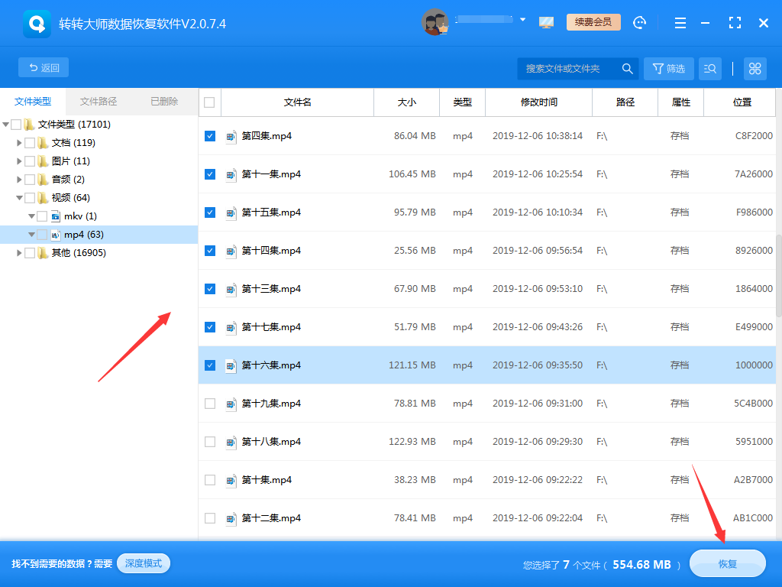Click the app logo in title bar
This screenshot has height=587, width=782.
tap(37, 24)
